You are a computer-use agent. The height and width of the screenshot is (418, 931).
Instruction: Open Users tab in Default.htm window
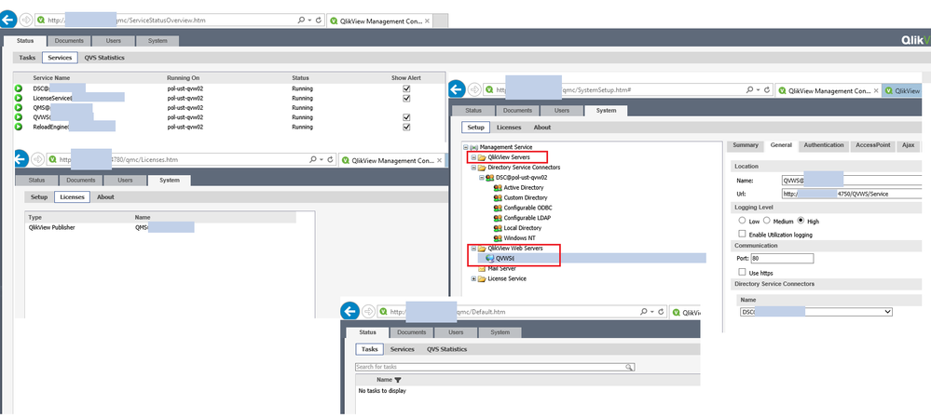pyautogui.click(x=456, y=332)
